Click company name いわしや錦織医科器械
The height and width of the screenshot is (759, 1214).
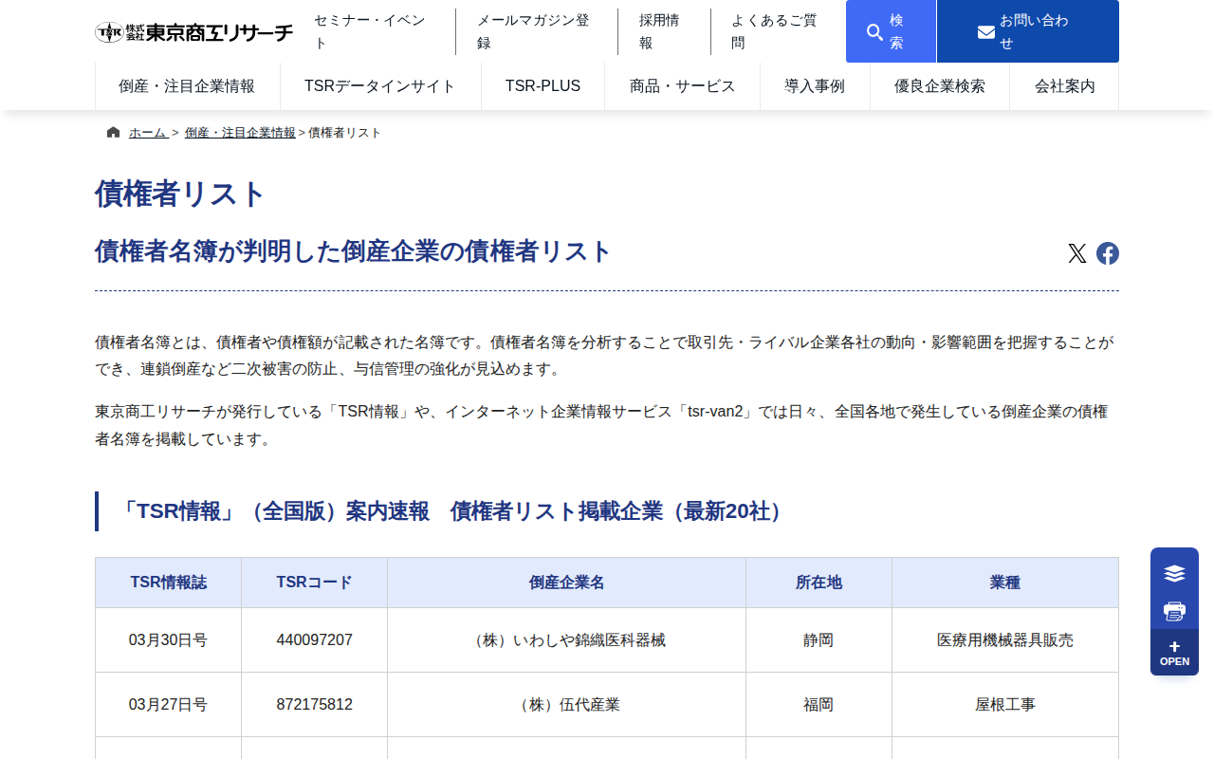click(567, 640)
